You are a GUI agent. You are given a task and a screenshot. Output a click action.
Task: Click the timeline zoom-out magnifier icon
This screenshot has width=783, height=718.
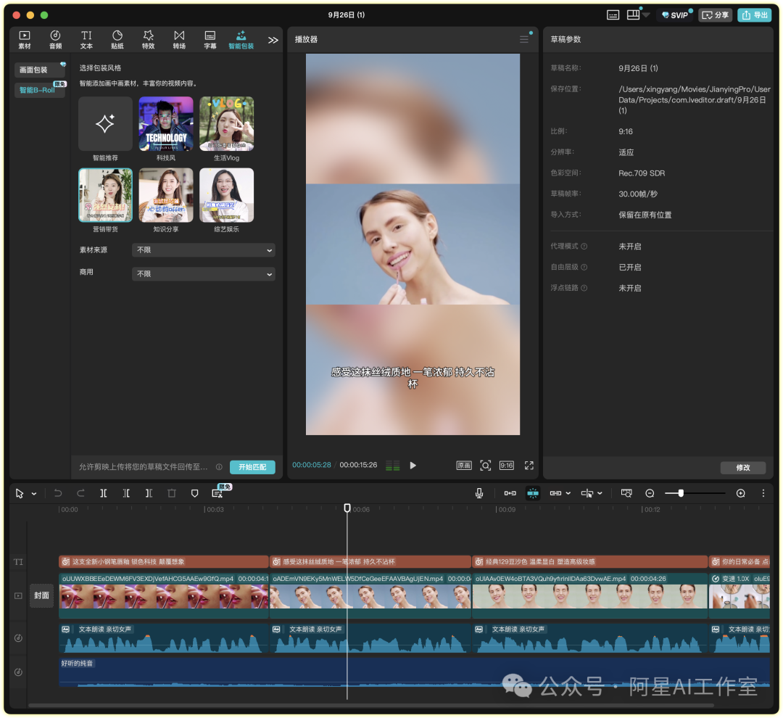tap(650, 493)
